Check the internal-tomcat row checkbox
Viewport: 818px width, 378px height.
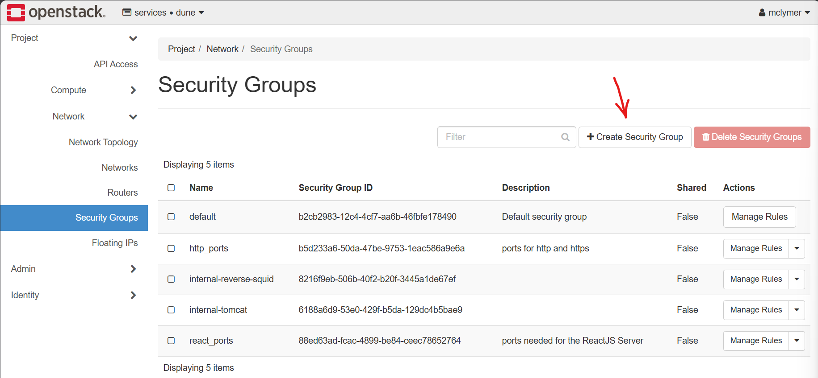[171, 310]
